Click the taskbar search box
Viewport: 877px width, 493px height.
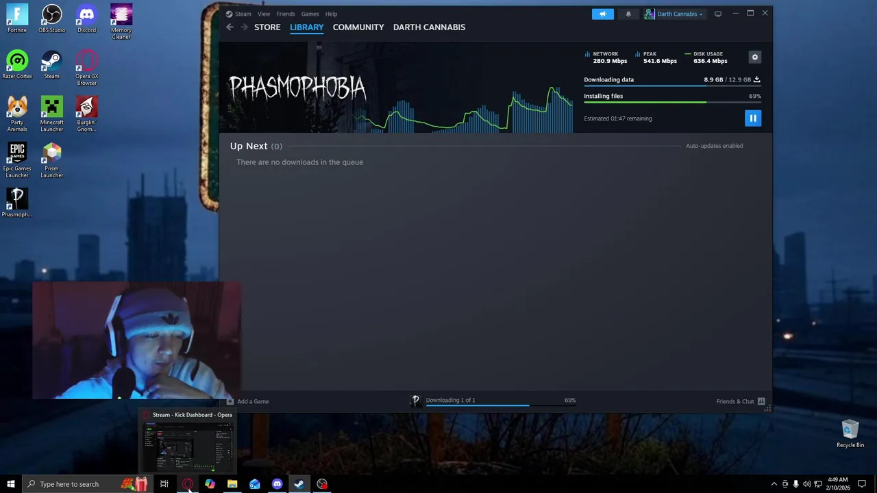pos(86,484)
